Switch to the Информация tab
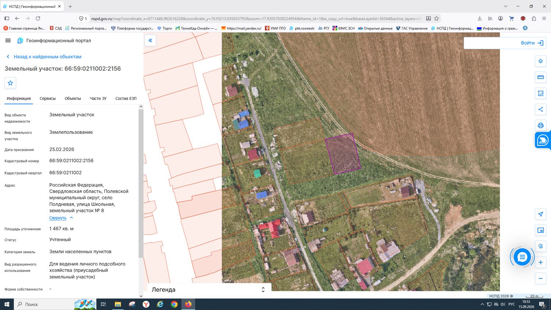551x310 pixels. point(19,98)
